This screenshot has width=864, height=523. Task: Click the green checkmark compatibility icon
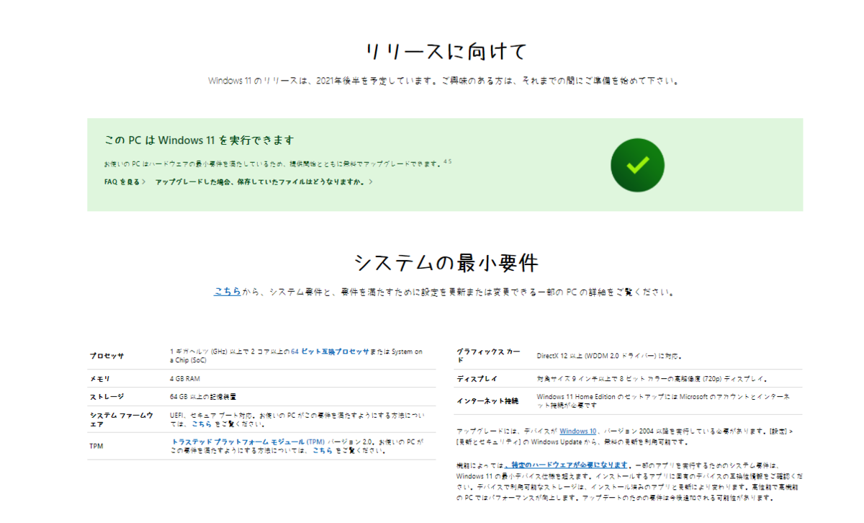[x=637, y=165]
